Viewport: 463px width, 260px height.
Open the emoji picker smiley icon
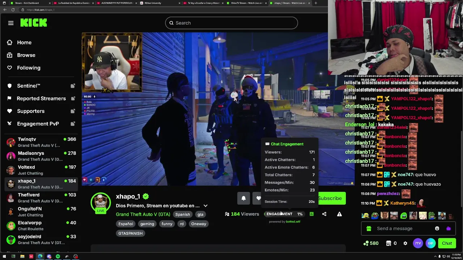[x=437, y=229]
